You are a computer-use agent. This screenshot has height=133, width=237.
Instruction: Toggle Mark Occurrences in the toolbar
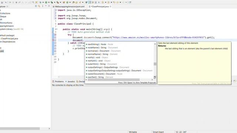click(x=89, y=3)
